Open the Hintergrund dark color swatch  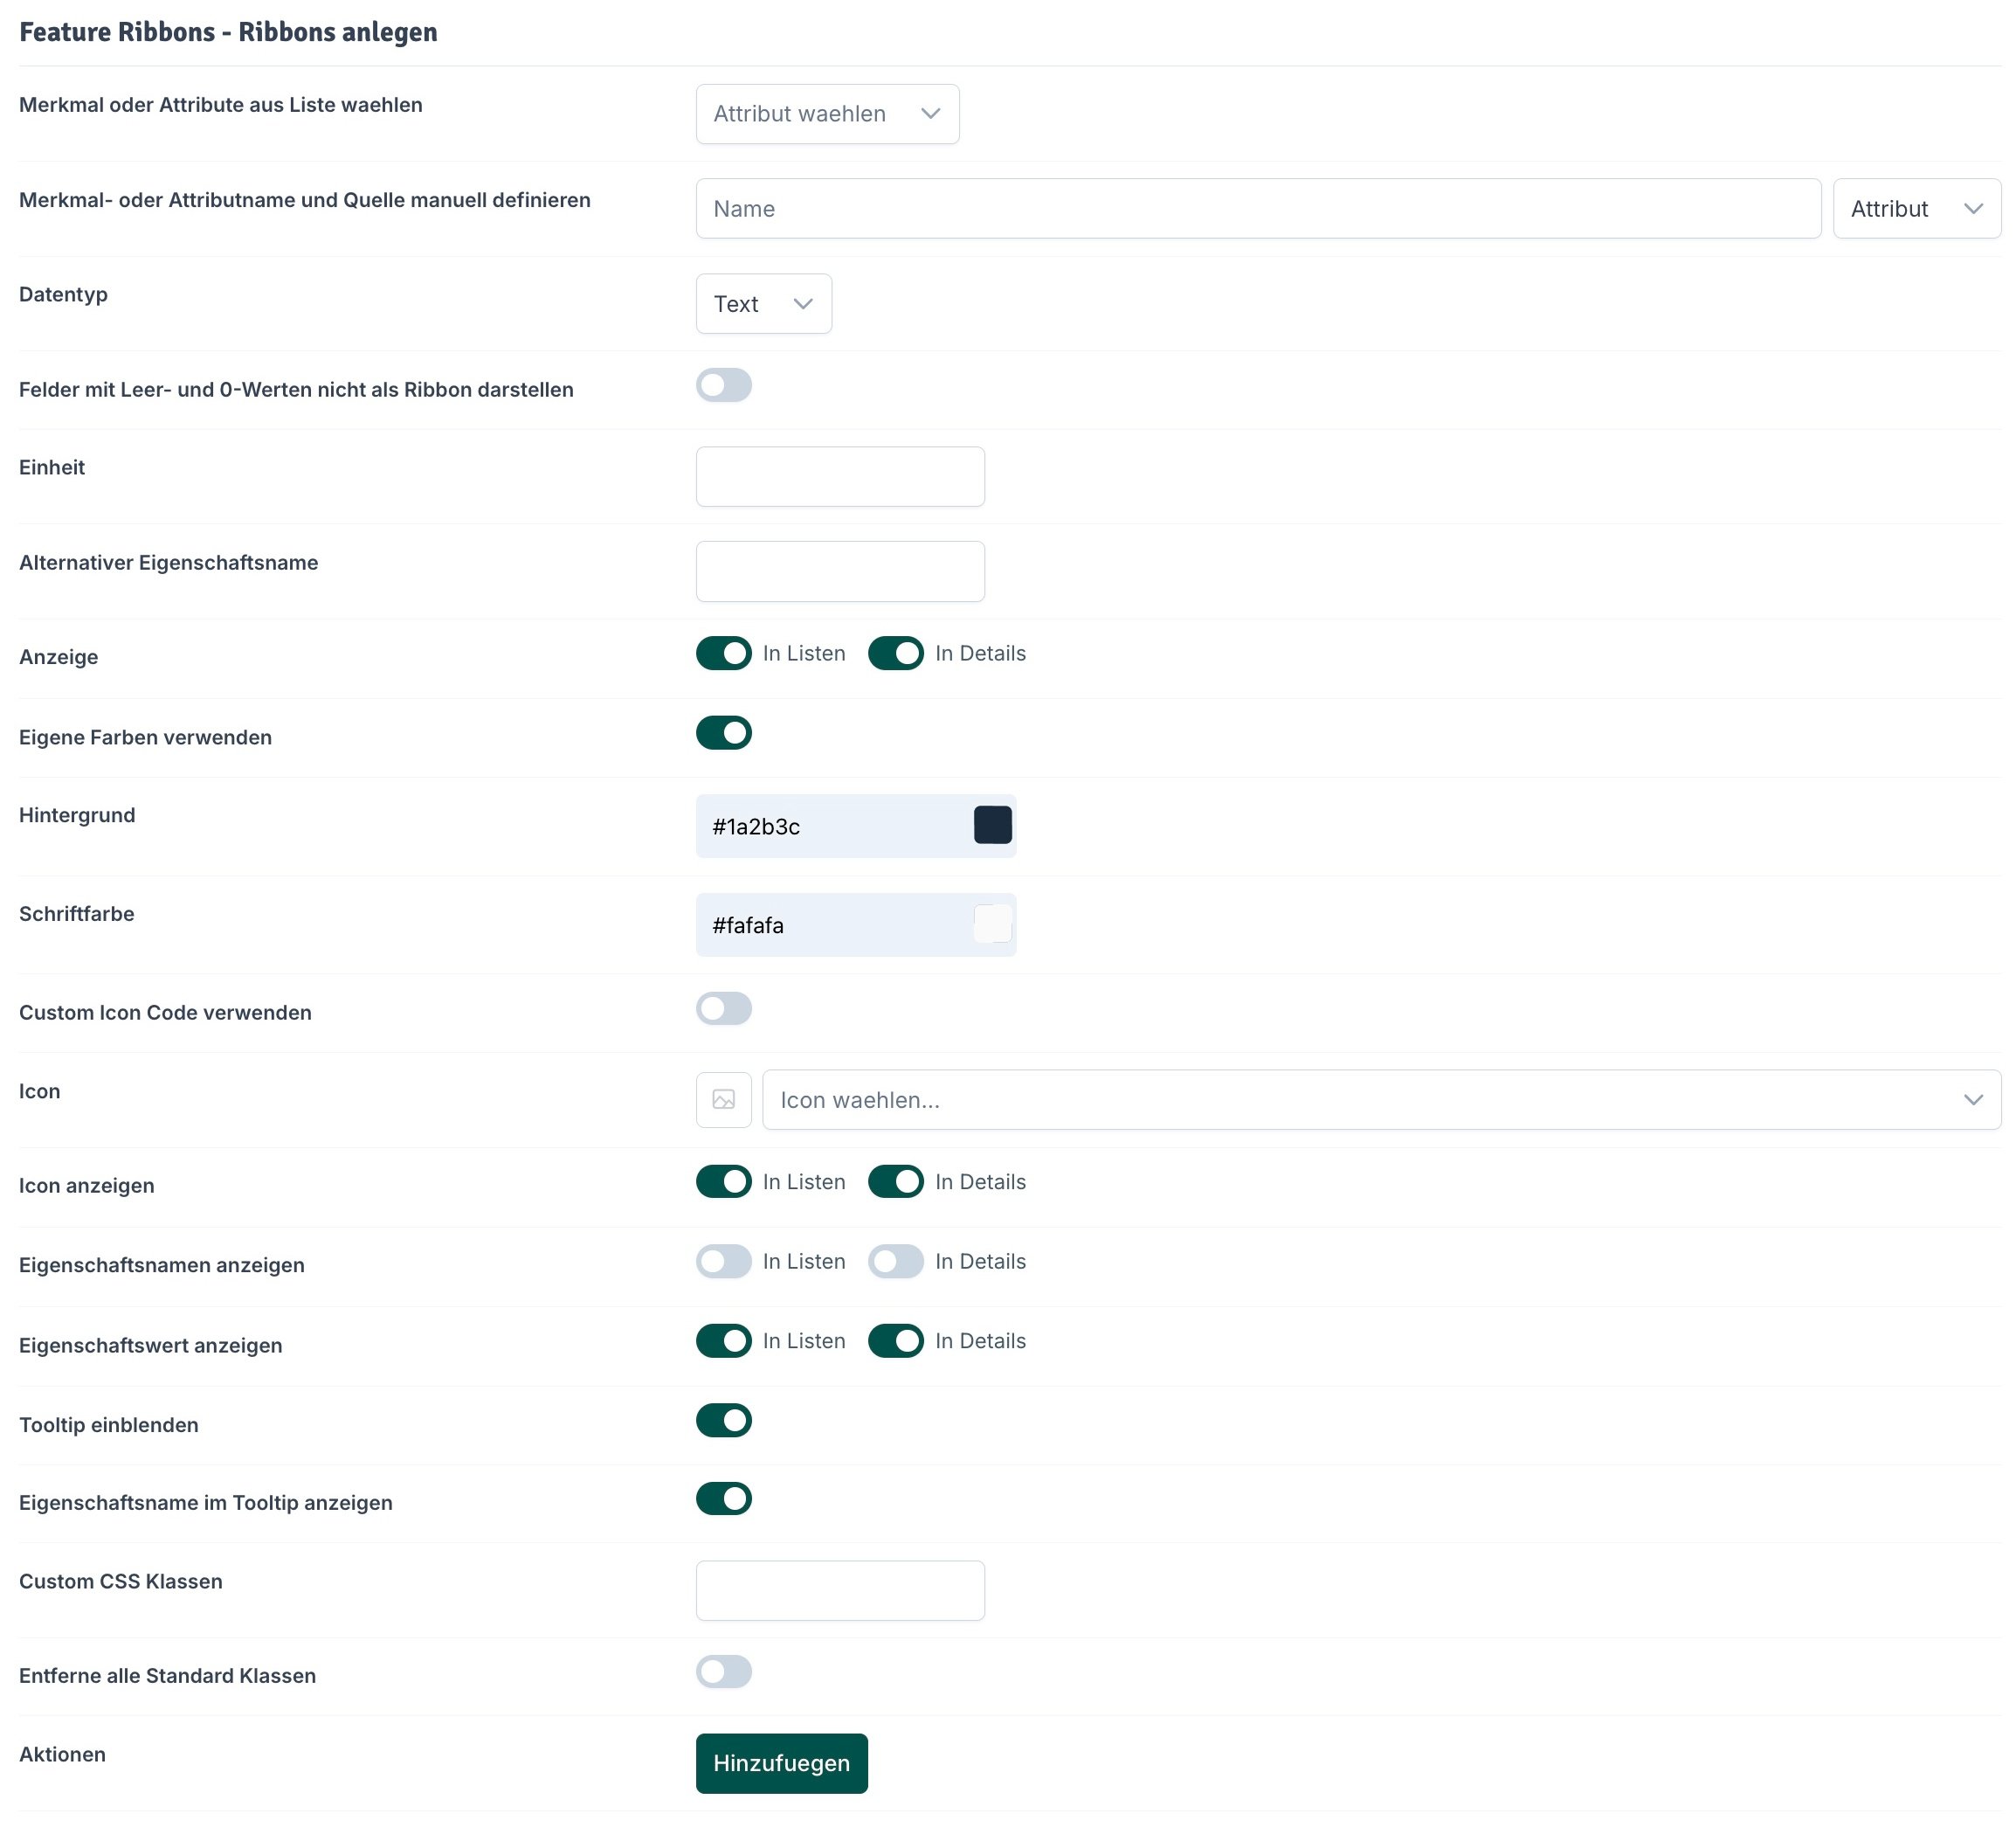point(992,826)
